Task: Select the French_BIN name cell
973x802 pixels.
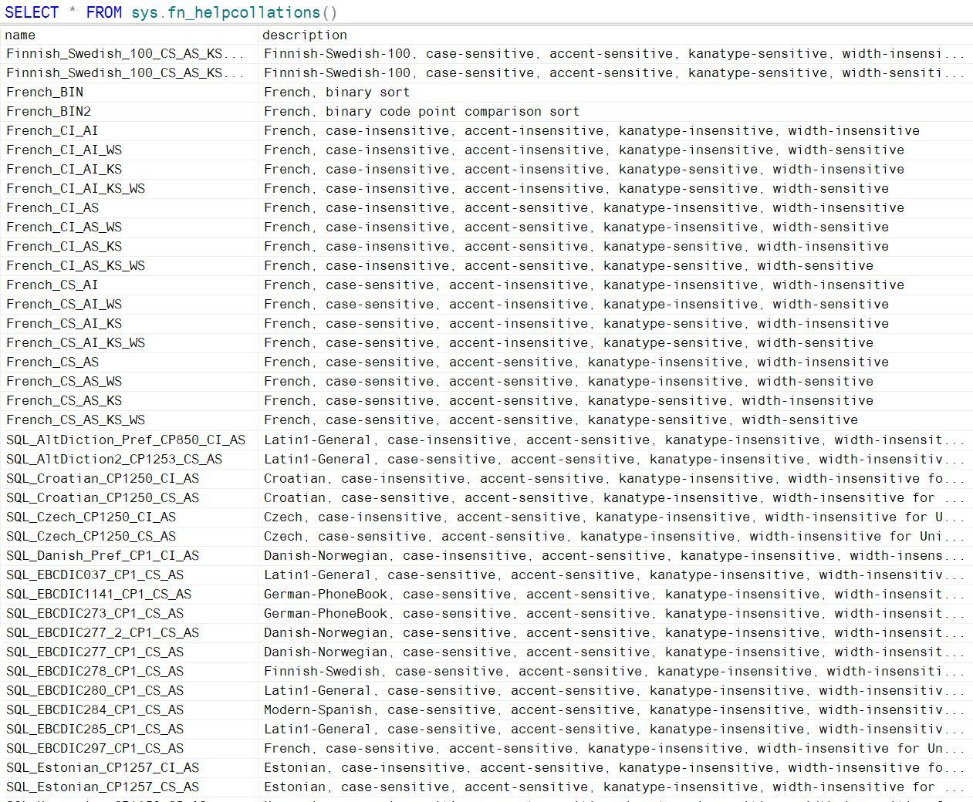Action: 45,92
